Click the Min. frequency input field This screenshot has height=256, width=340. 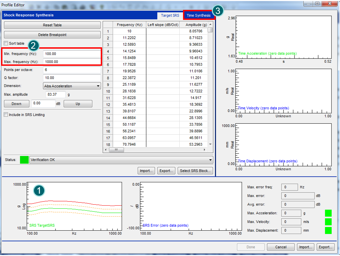point(72,54)
